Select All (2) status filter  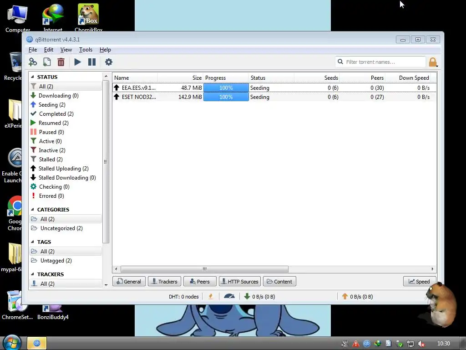[66, 86]
